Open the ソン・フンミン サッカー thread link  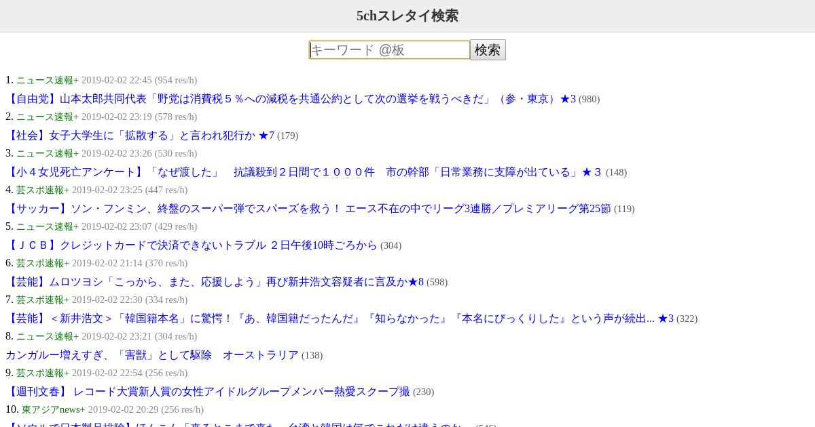[x=308, y=209]
